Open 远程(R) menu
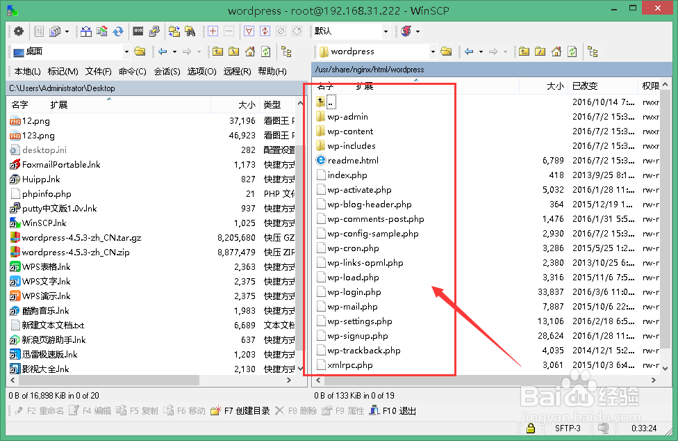 coord(237,72)
